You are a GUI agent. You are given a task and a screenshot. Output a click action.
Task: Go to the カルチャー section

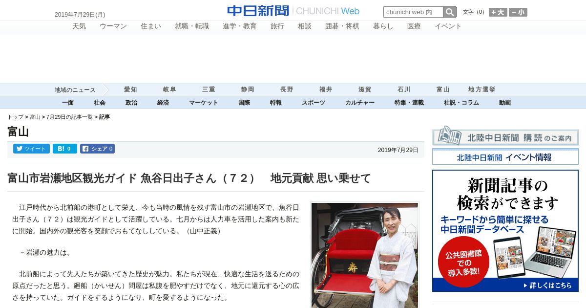coord(360,103)
